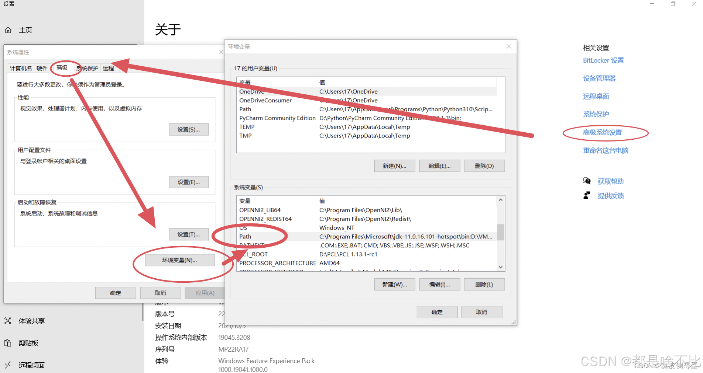
Task: Click the Clipboard icon in sidebar
Action: 8,343
